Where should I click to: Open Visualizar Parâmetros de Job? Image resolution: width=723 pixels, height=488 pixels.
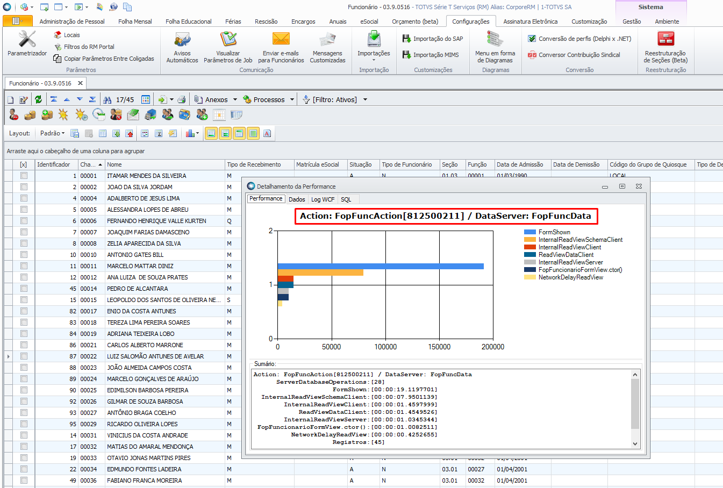pos(228,47)
